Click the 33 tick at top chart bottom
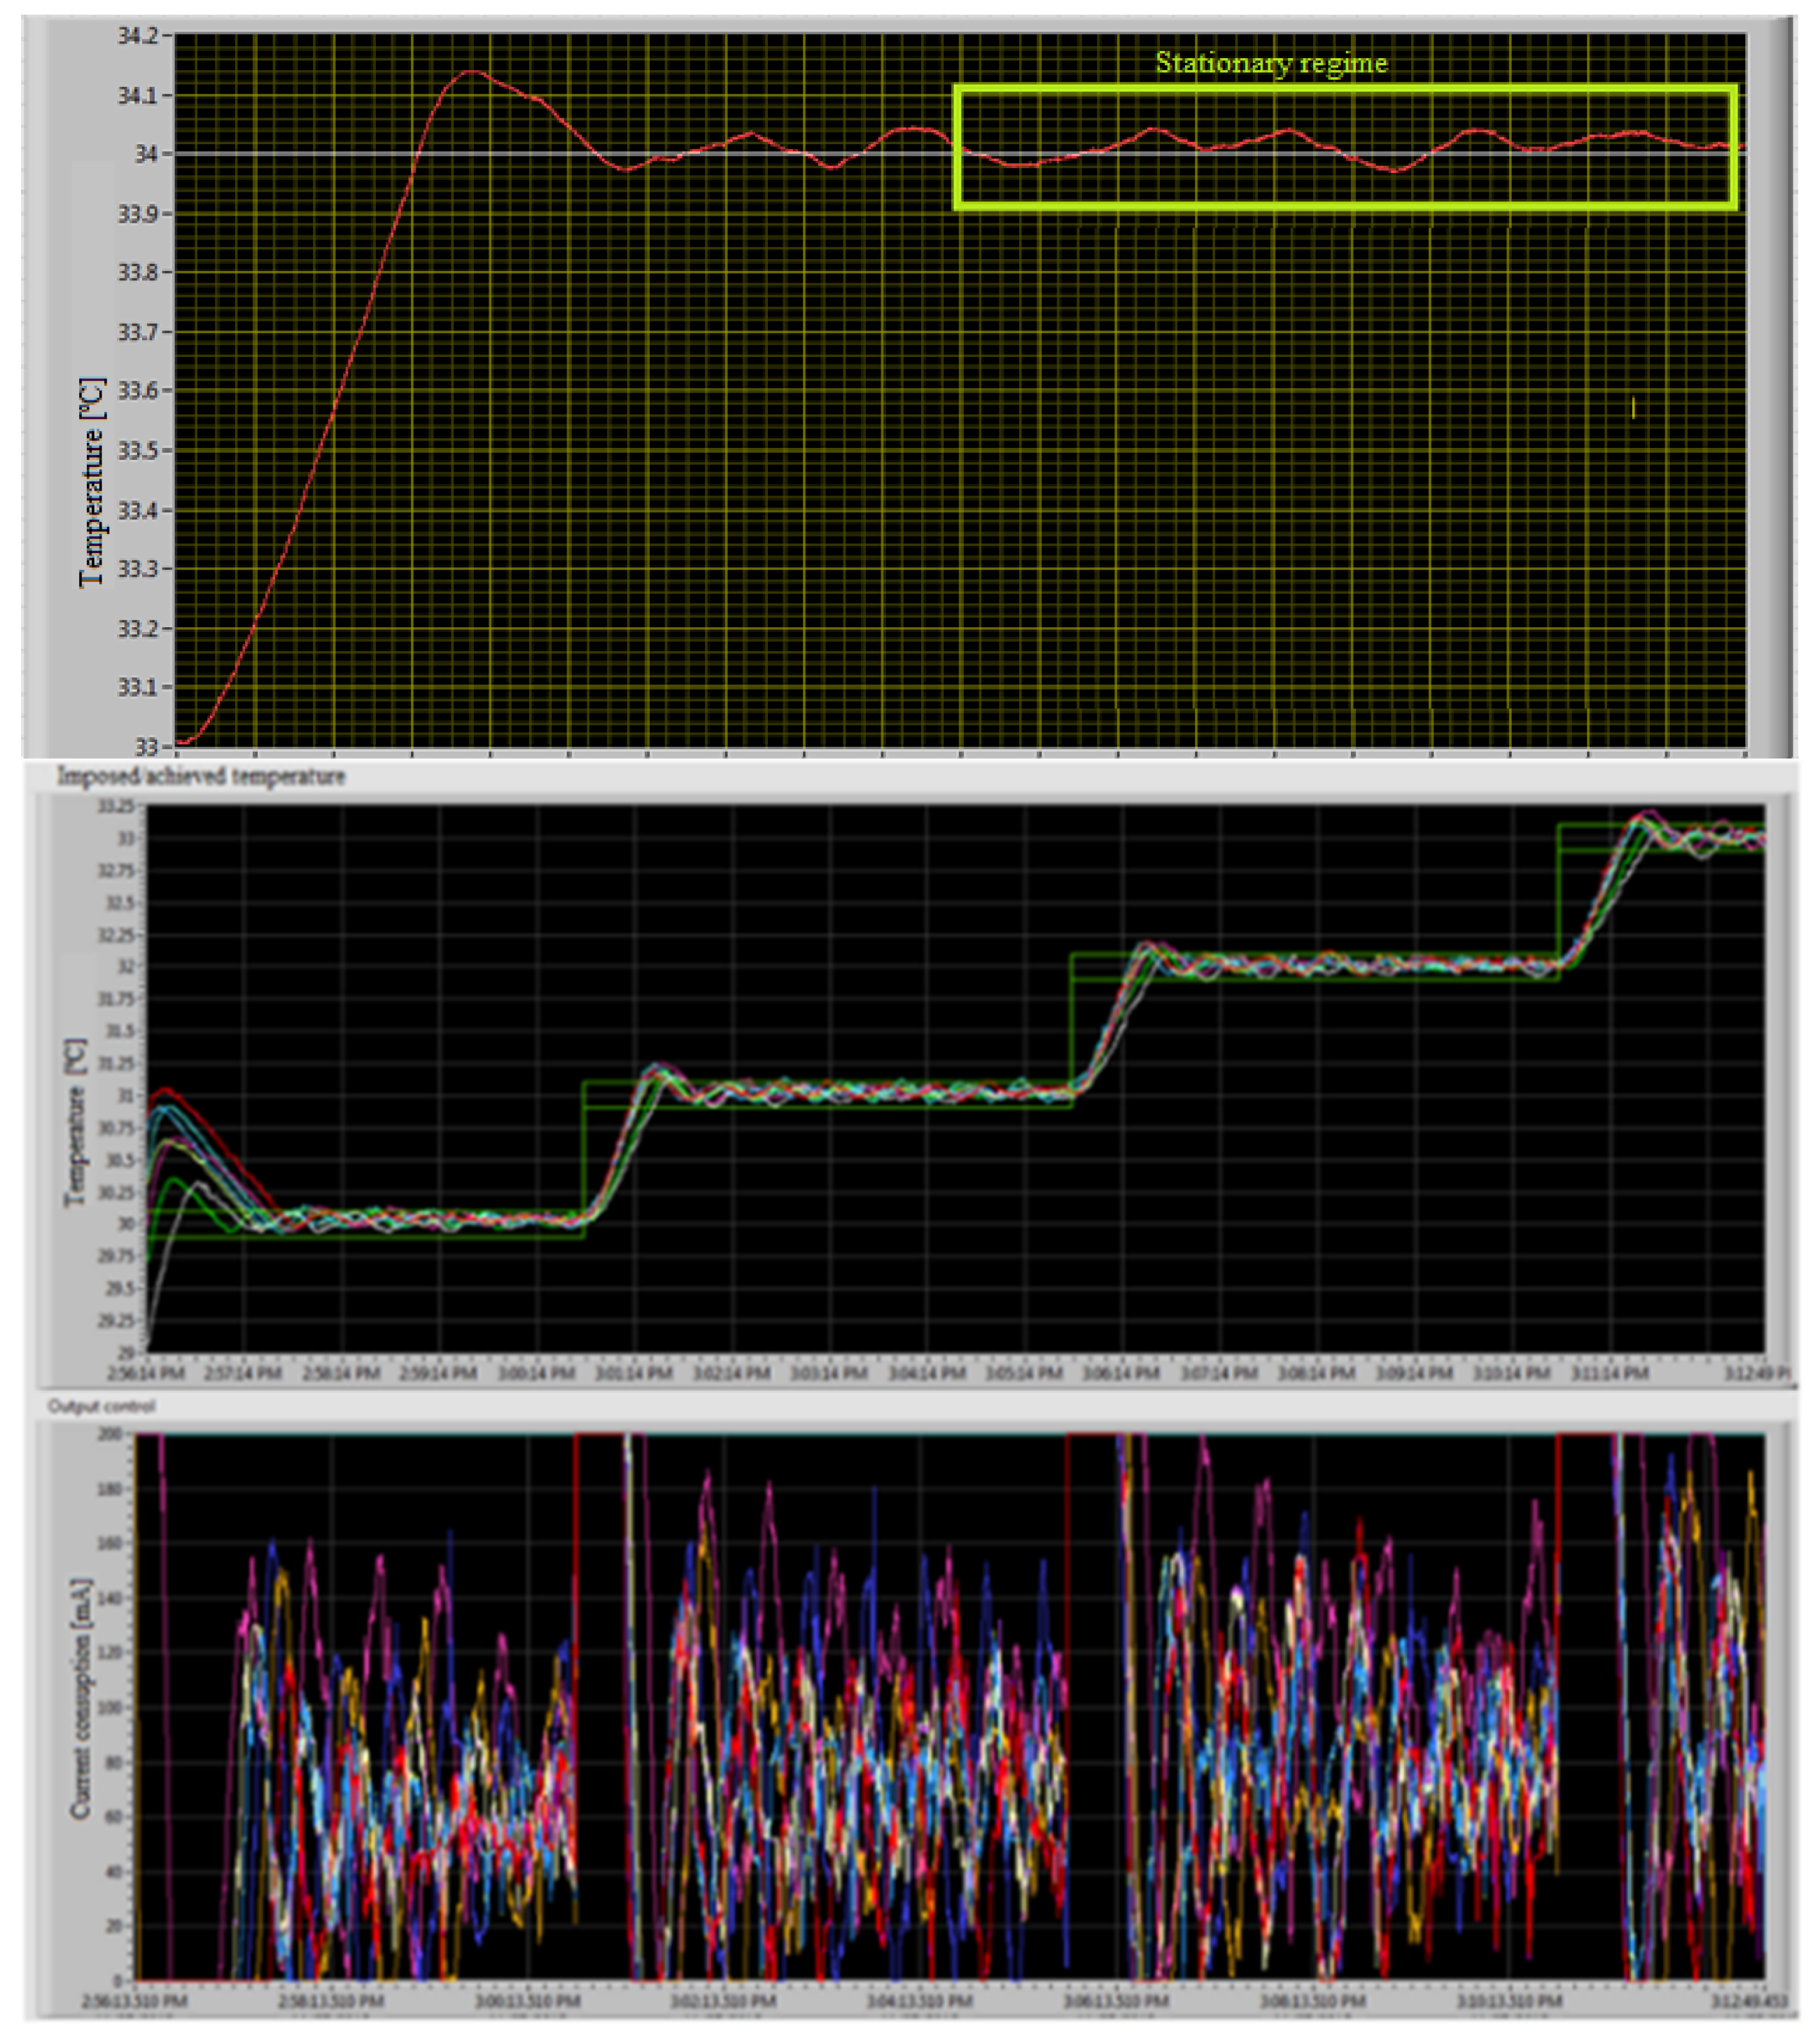 point(146,747)
